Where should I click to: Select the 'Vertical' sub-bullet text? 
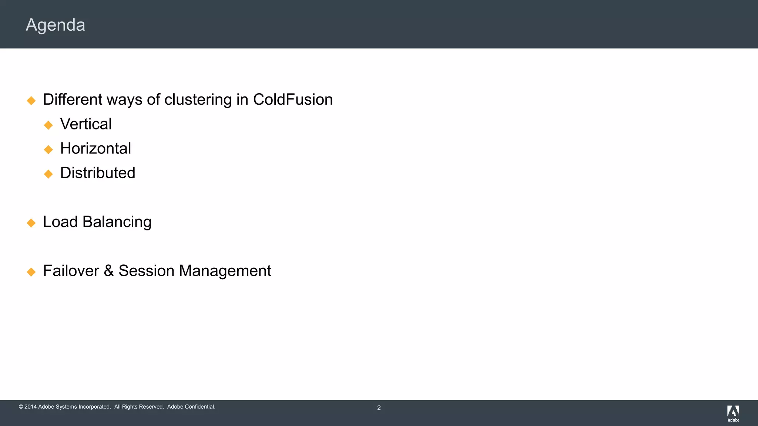point(85,124)
